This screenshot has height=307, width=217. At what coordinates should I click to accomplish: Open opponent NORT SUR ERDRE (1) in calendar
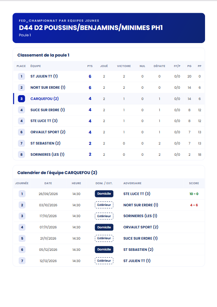pyautogui.click(x=141, y=205)
